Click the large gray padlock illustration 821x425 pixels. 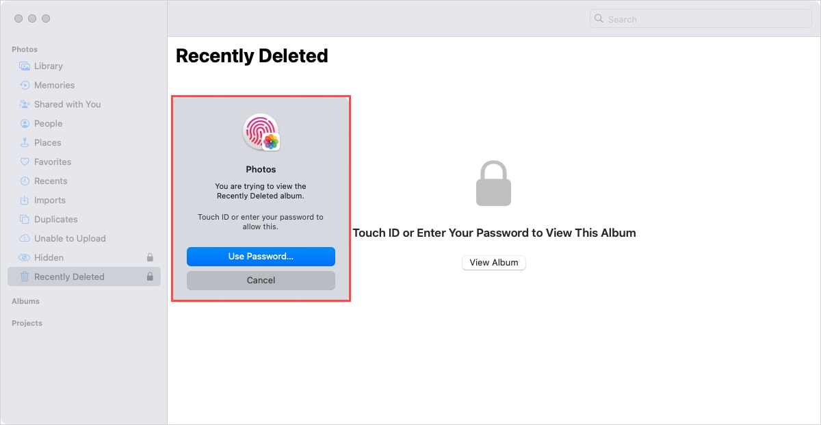click(x=493, y=183)
